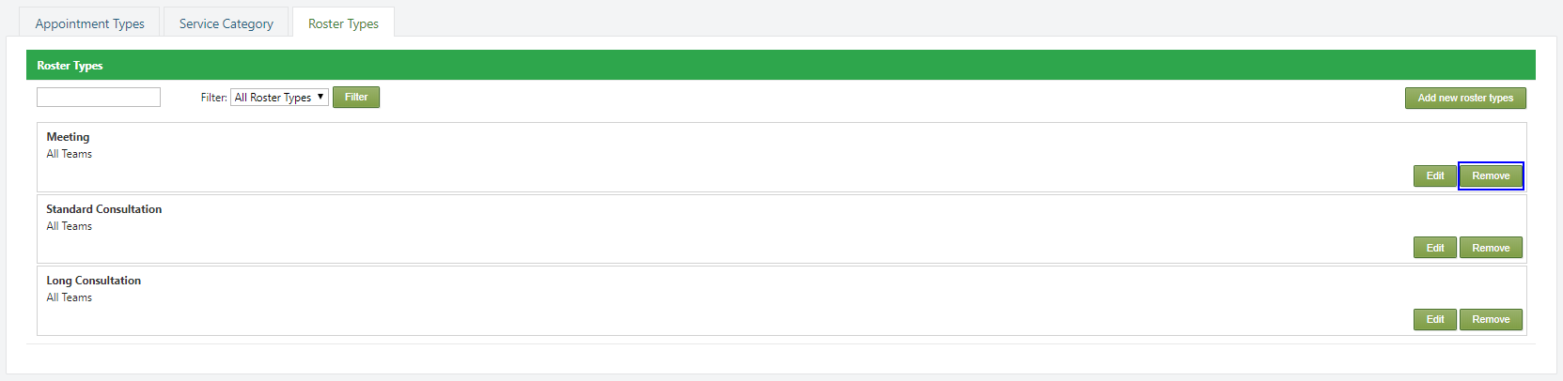Switch to the Appointment Types tab
The image size is (1563, 381).
pyautogui.click(x=89, y=23)
